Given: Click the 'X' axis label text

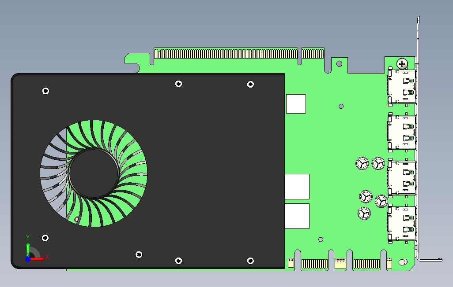Looking at the screenshot, I should point(47,257).
